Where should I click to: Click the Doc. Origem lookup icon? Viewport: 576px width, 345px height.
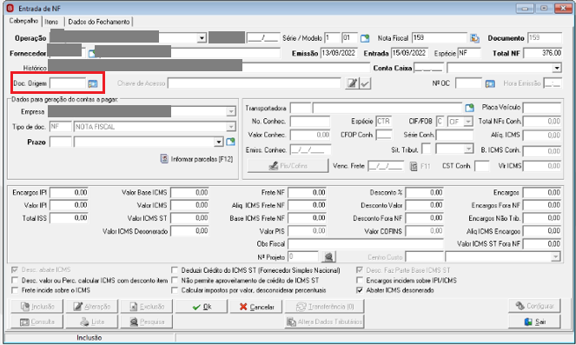point(93,83)
